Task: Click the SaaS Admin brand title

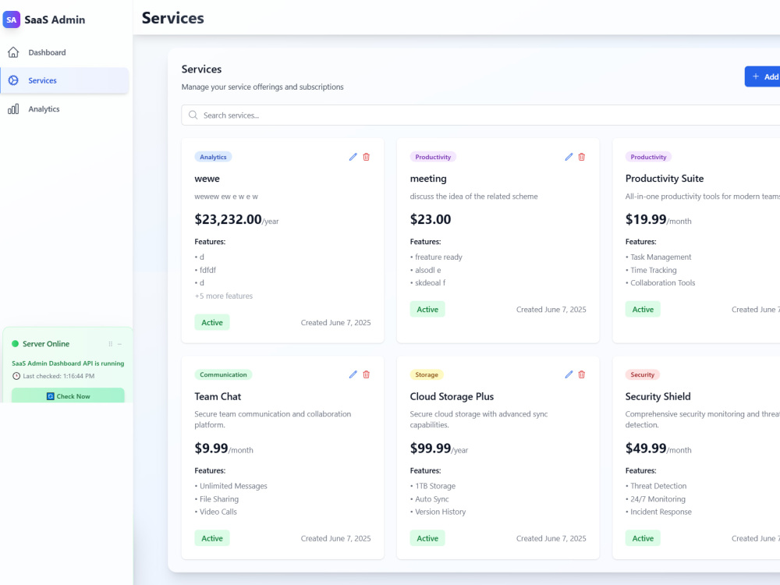Action: 55,20
